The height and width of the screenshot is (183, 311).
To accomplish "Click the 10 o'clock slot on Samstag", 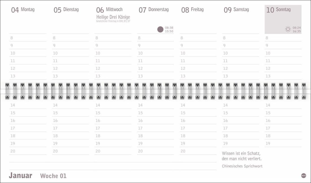I will click(240, 53).
